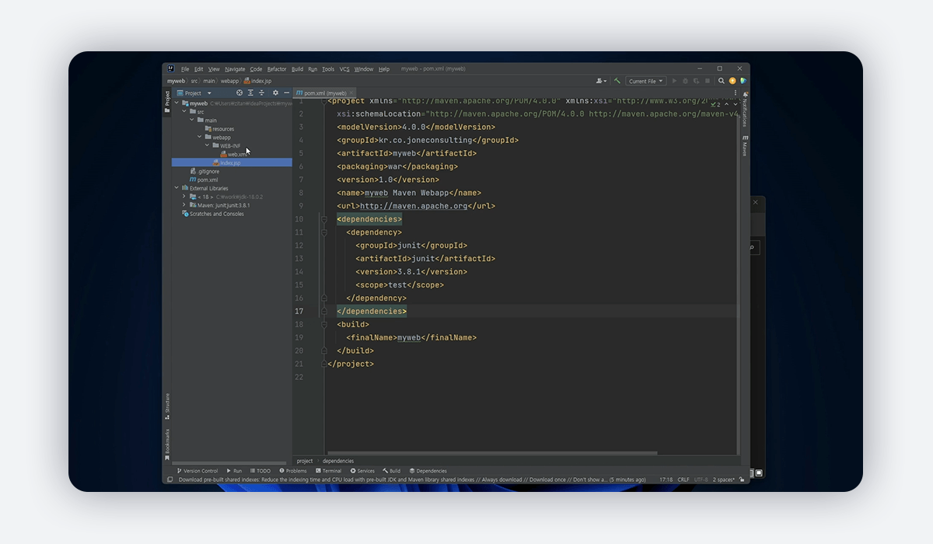Click the Build Project hammer icon
933x544 pixels.
617,81
